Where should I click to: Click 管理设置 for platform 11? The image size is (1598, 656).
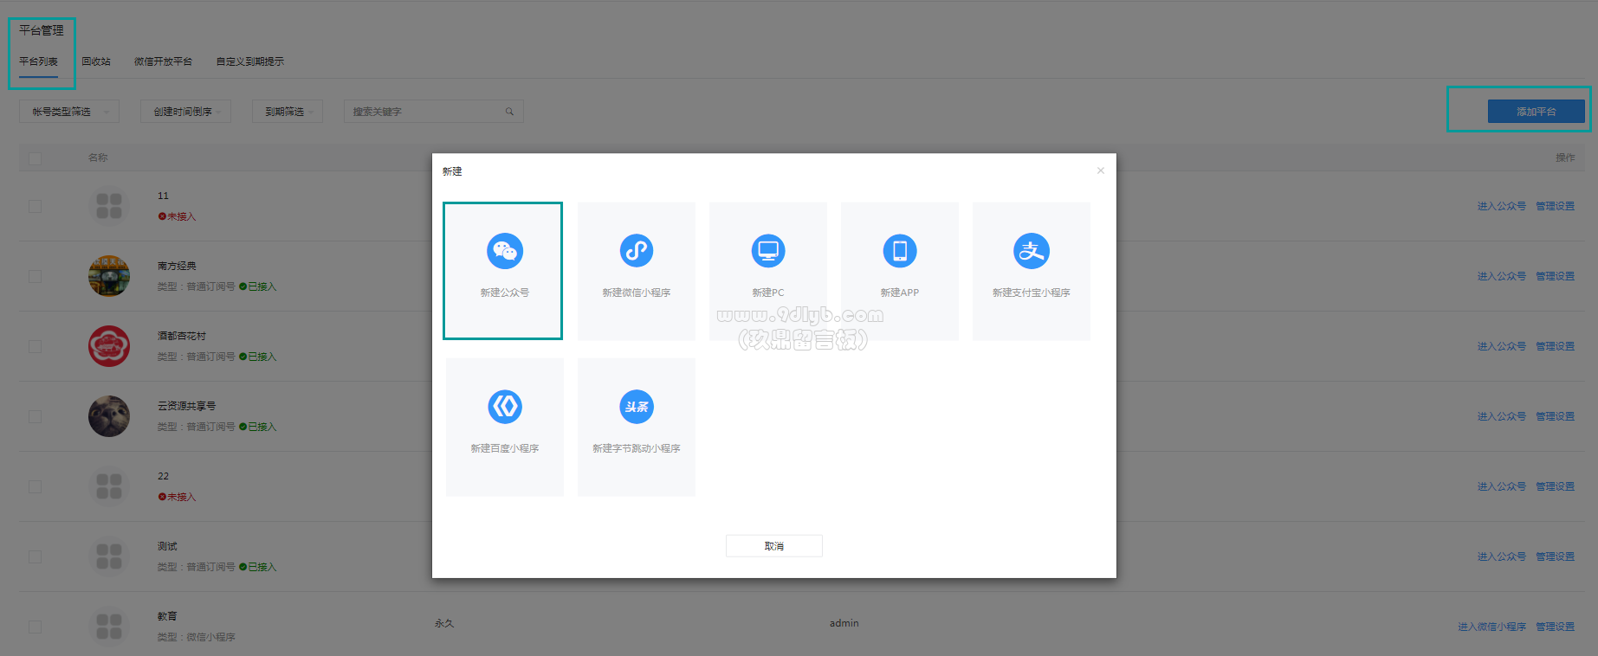click(x=1556, y=206)
